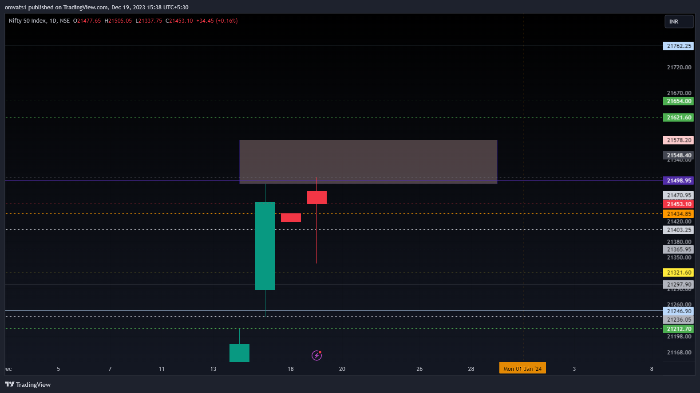Click the change value +34.45 (+0.16%)
700x393 pixels.
point(217,21)
